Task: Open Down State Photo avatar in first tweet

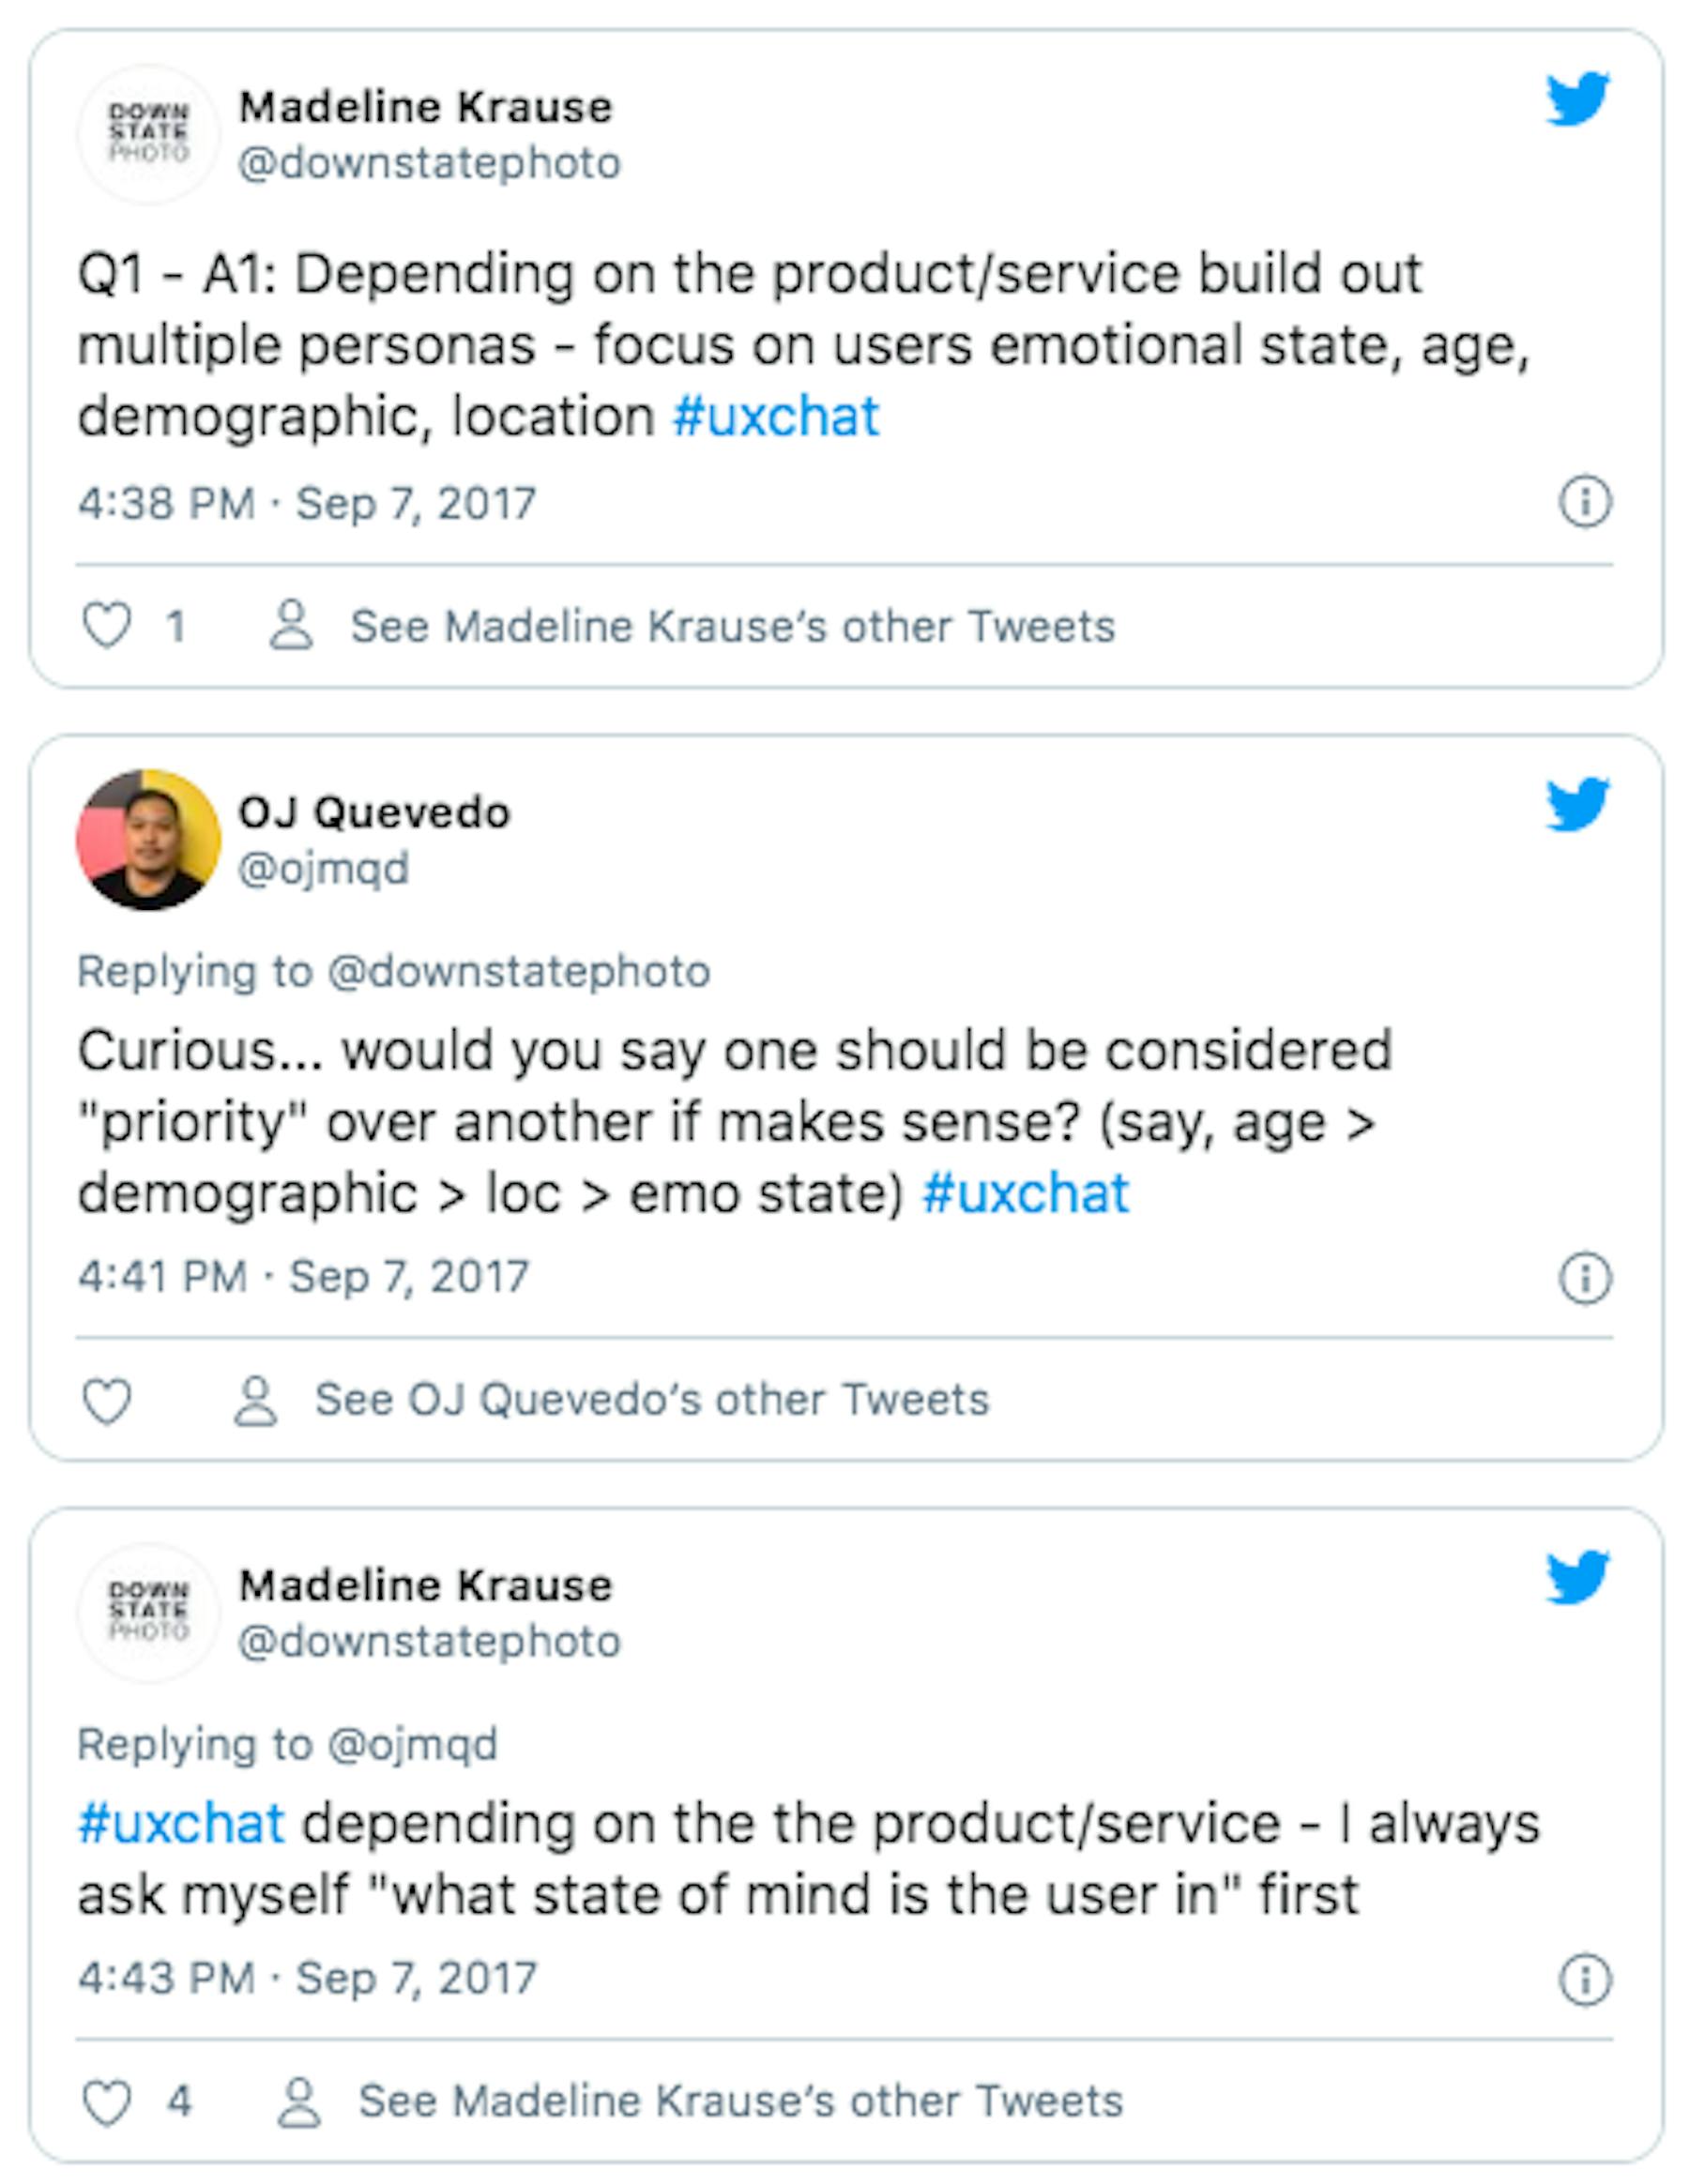Action: (148, 134)
